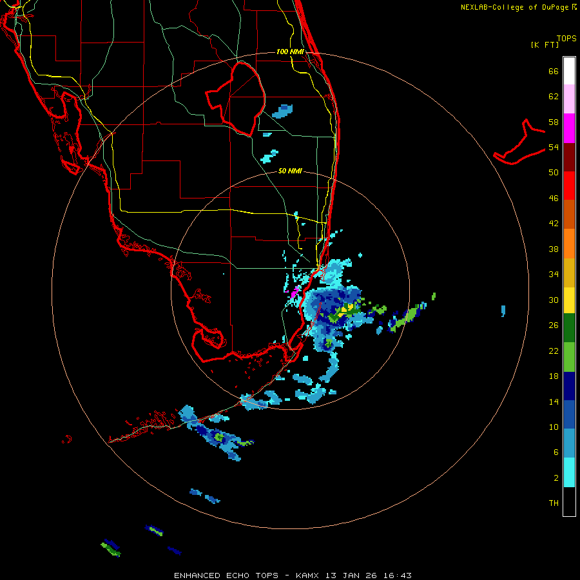Viewport: 580px width, 580px height.
Task: Click the legend value 18
Action: tap(554, 376)
